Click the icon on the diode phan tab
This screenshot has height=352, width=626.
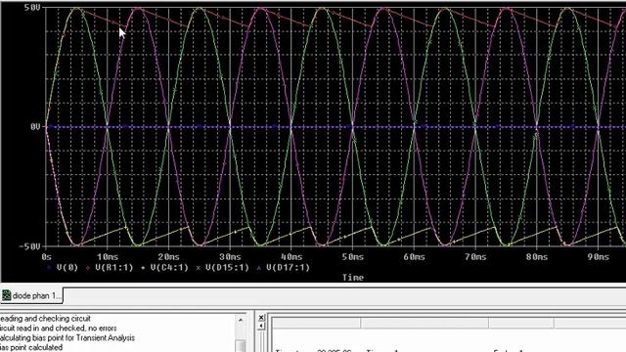point(7,295)
